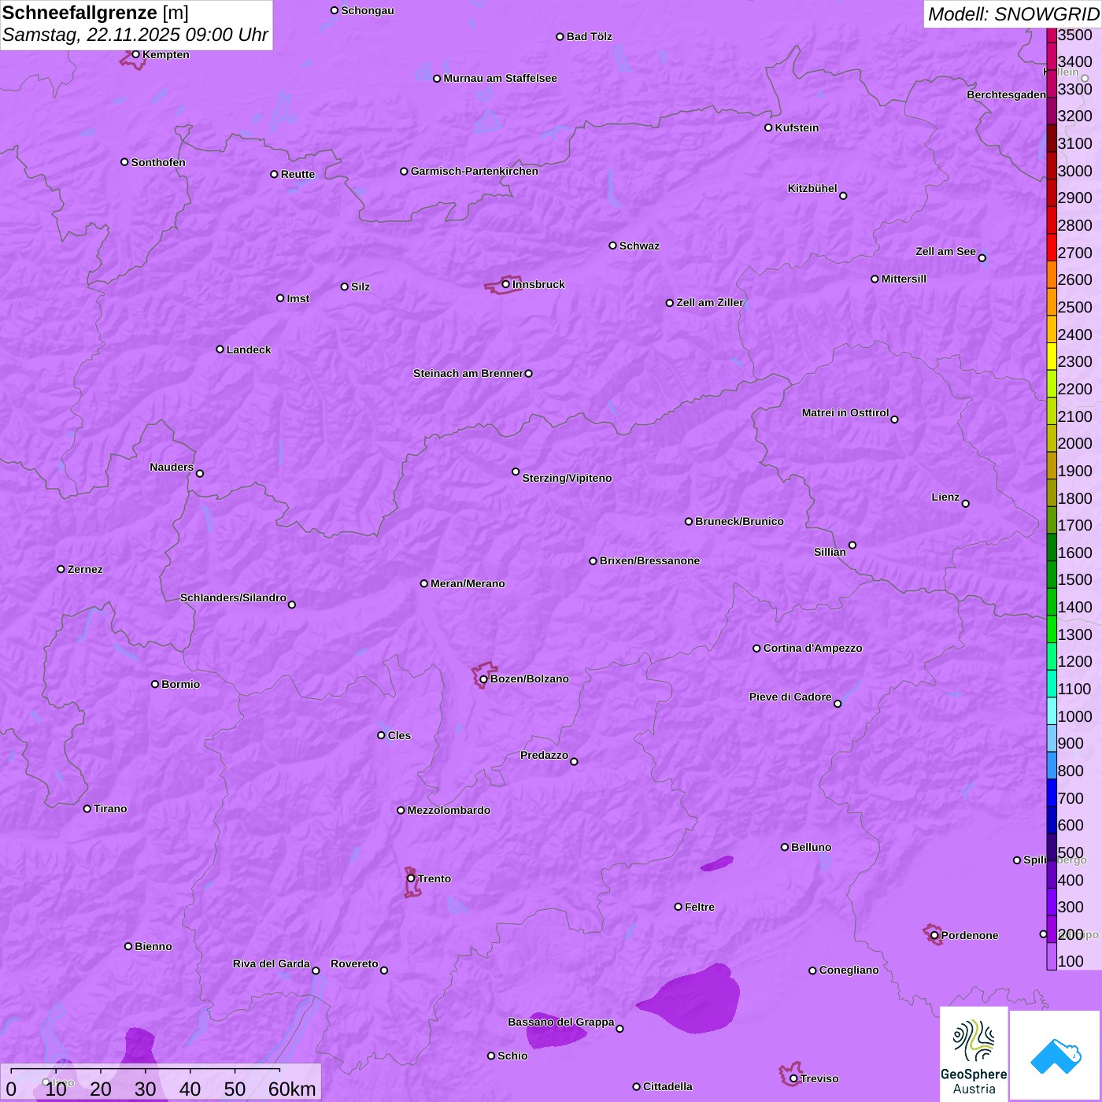Click the 'Sonthofen' label
The height and width of the screenshot is (1102, 1102).
(x=158, y=162)
